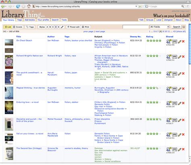Click the Power edit button
The image size is (191, 165).
[x=73, y=27]
